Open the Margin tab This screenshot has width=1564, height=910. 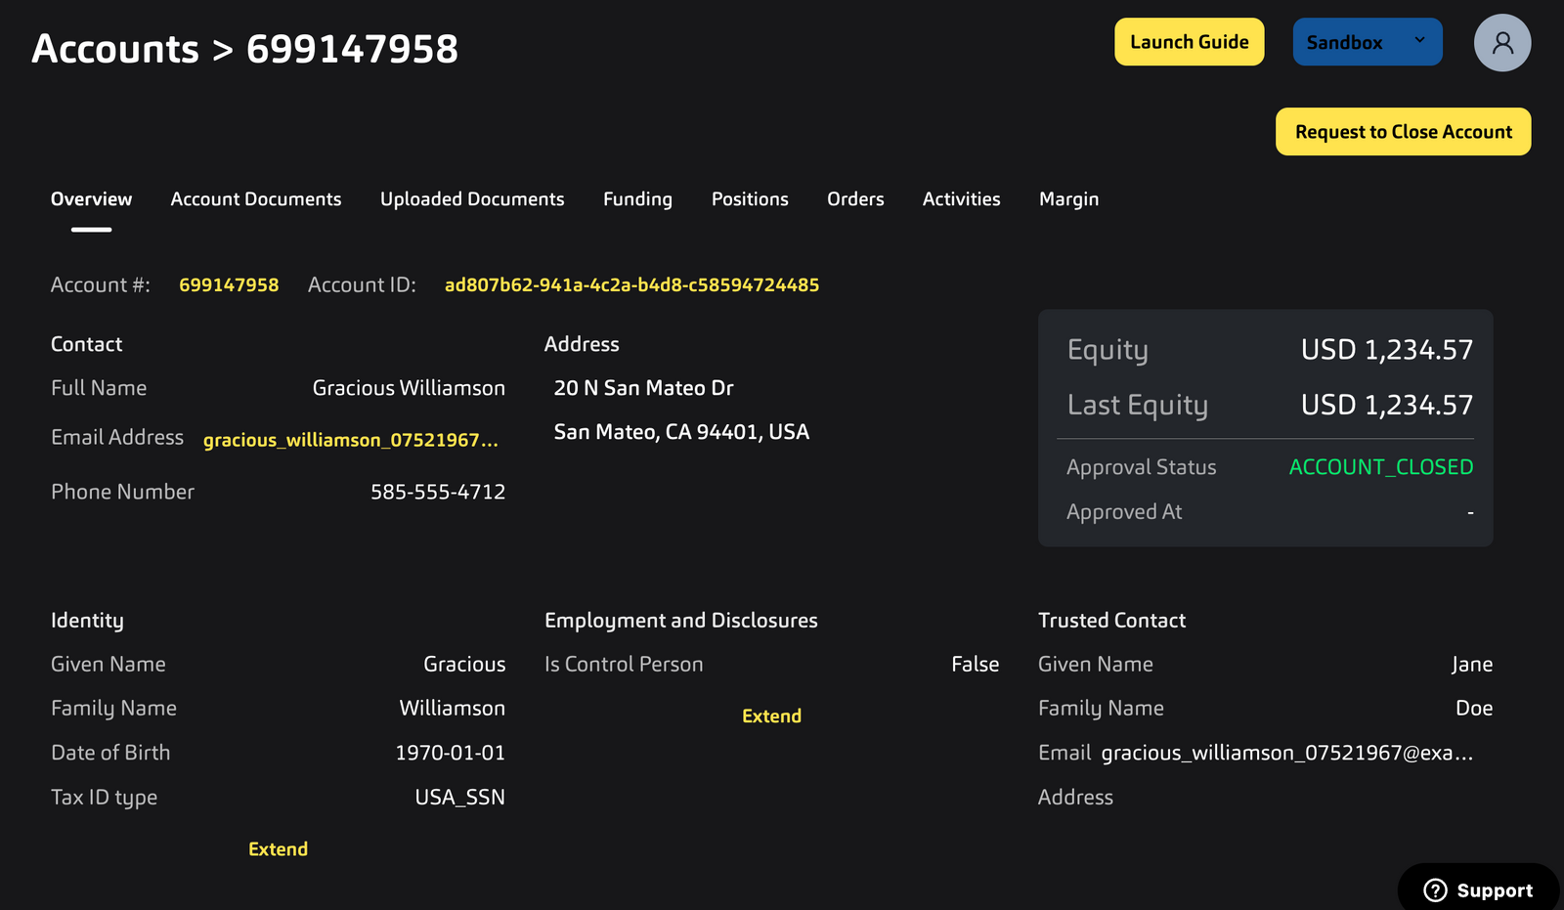(x=1067, y=199)
